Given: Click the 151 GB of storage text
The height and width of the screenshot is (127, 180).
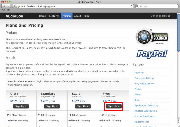Looking at the screenshot, I should click(x=16, y=115).
